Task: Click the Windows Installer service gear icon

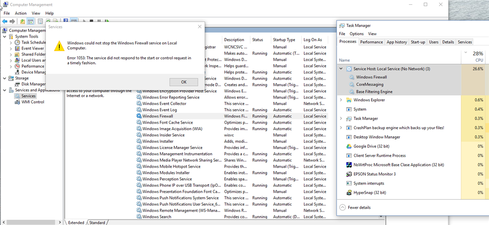Action: (139, 141)
